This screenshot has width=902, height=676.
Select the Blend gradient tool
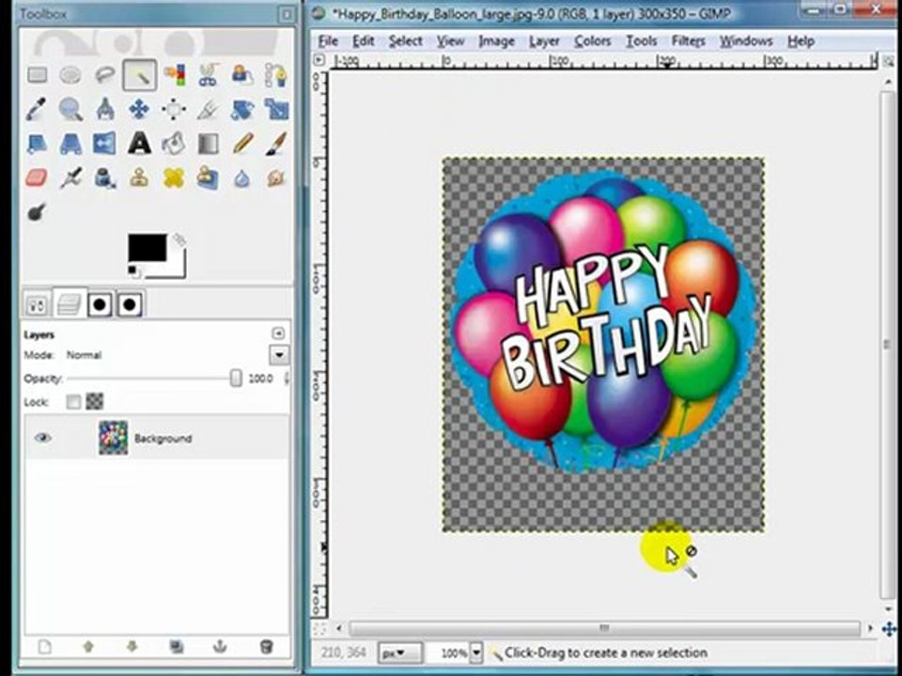coord(208,143)
